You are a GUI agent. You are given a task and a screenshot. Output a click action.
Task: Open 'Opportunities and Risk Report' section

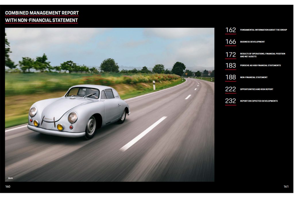point(257,89)
